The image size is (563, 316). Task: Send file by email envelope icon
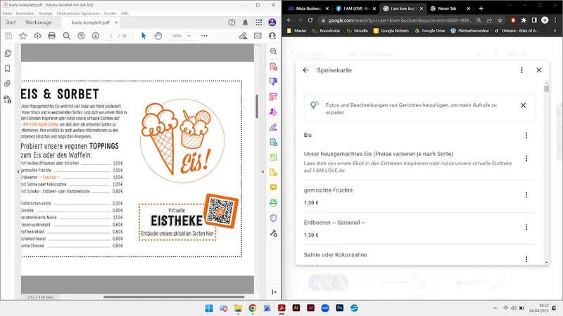pos(258,36)
